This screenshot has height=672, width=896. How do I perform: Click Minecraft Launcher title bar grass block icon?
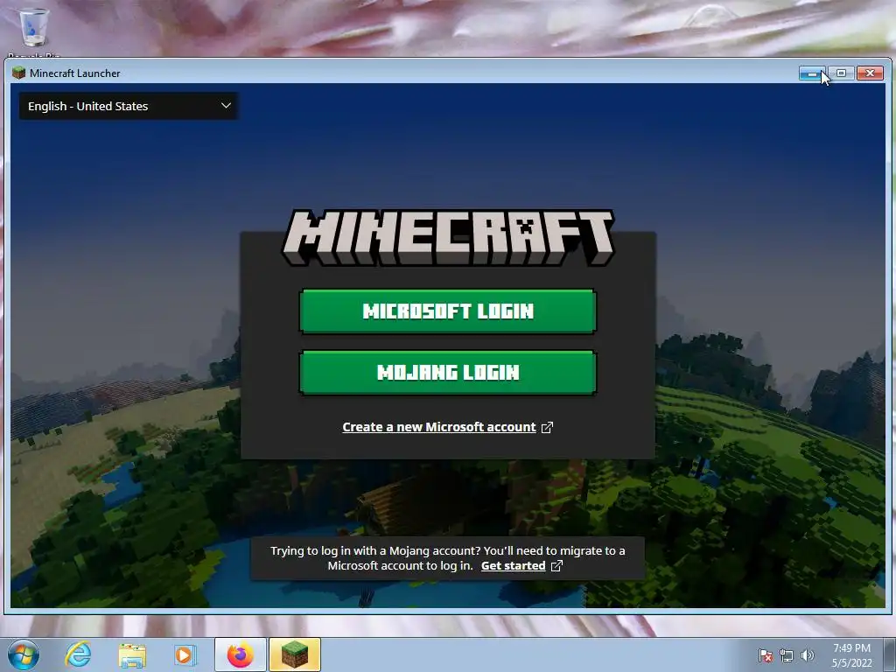pyautogui.click(x=19, y=73)
